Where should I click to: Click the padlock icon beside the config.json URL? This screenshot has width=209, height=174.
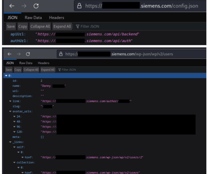(79, 6)
